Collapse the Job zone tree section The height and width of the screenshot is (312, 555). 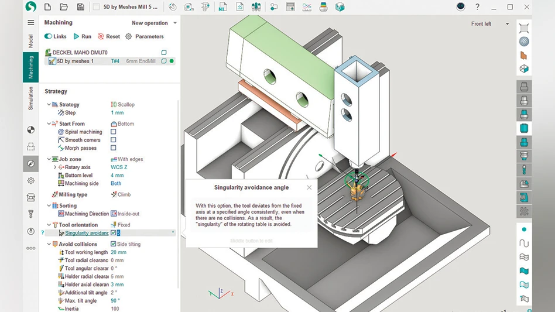click(49, 159)
